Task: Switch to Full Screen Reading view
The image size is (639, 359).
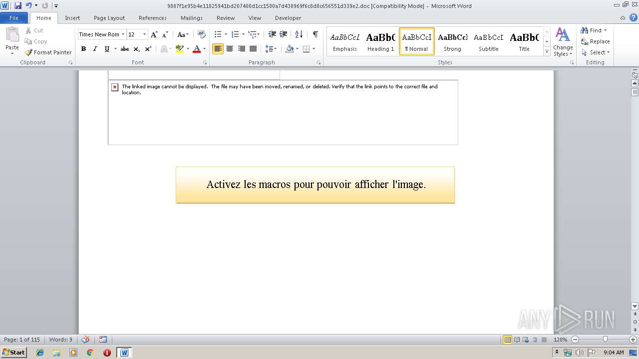Action: point(517,340)
